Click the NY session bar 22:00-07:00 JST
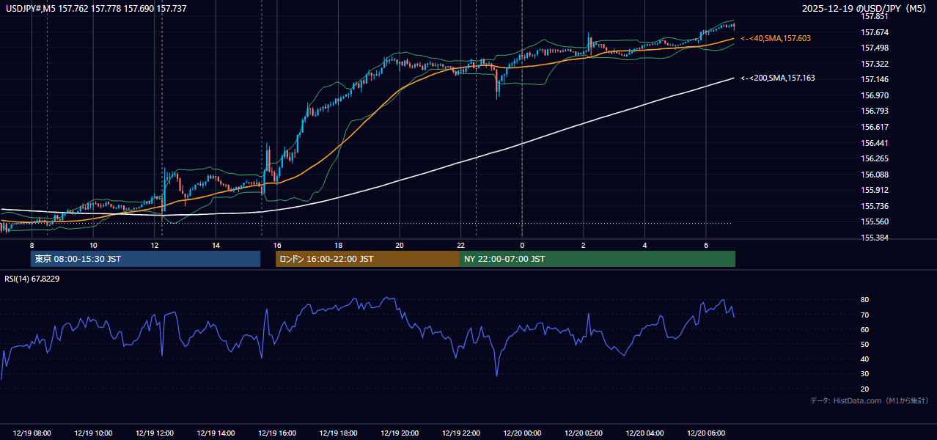The width and height of the screenshot is (937, 440). tap(598, 259)
